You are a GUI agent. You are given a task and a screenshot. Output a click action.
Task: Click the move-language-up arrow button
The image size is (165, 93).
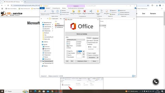[x=84, y=52]
